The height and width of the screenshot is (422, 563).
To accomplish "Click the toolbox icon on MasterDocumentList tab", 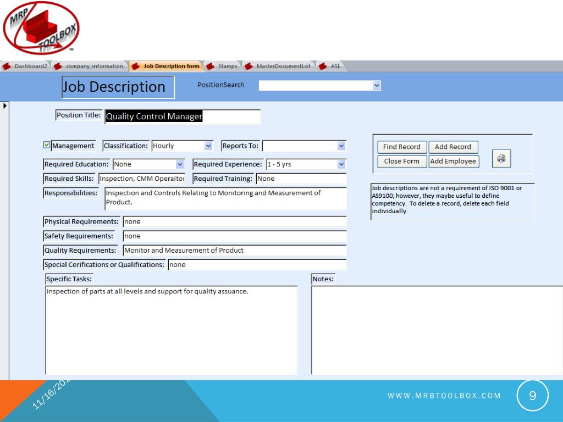I will click(249, 66).
